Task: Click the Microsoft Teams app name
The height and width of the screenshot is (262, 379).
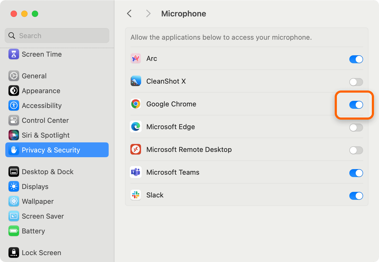Action: click(173, 172)
